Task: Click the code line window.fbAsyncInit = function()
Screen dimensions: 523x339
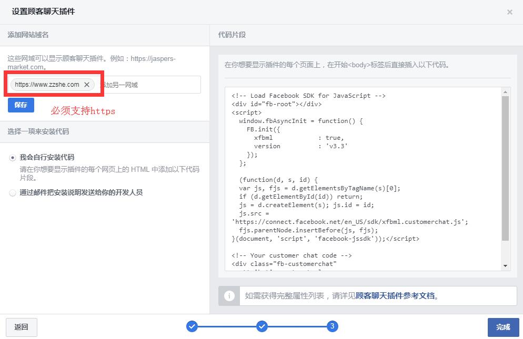Action: 301,121
